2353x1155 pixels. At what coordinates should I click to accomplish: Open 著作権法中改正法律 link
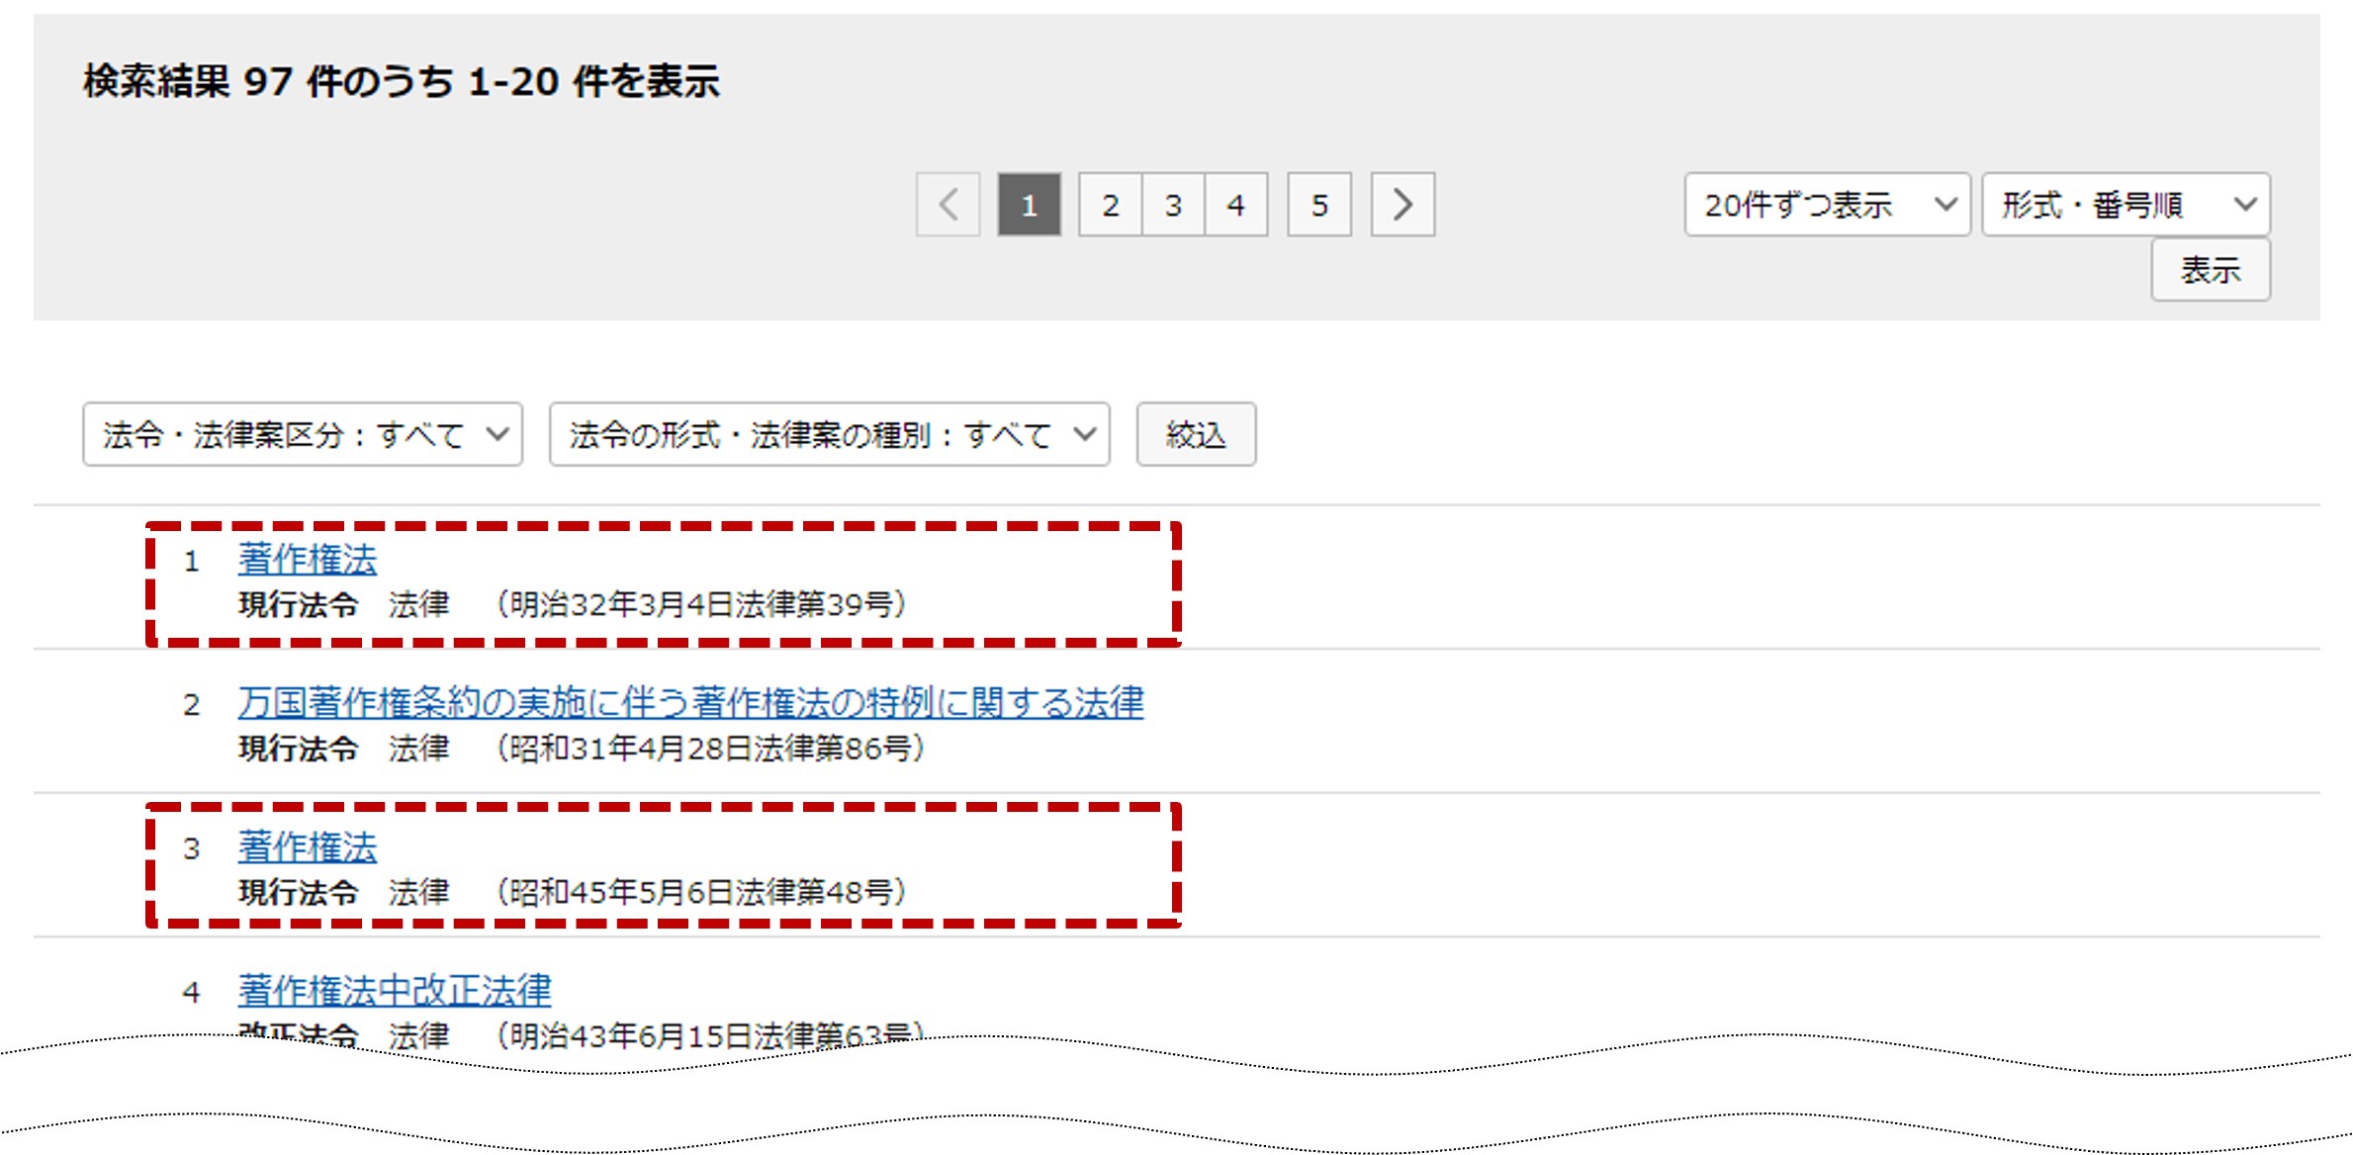[395, 991]
